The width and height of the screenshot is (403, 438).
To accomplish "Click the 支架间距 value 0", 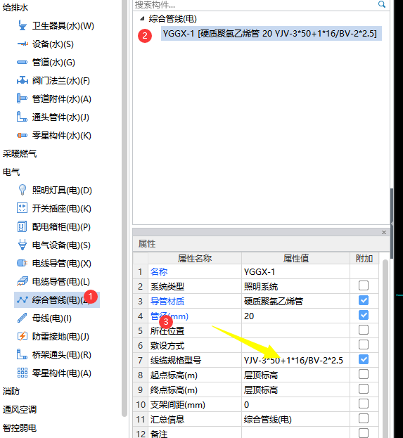I will coord(295,404).
